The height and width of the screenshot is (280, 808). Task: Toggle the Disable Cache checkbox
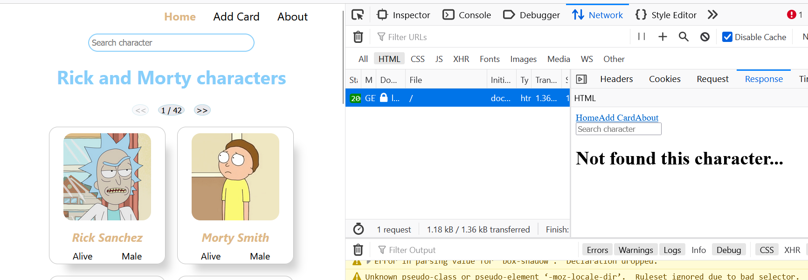(727, 37)
